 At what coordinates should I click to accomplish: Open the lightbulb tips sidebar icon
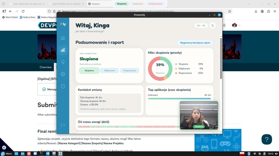point(63,62)
